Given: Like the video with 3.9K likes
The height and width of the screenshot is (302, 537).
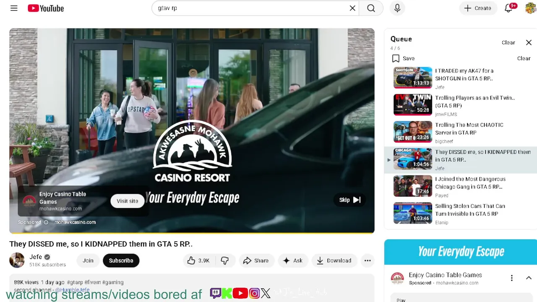Looking at the screenshot, I should pyautogui.click(x=198, y=260).
